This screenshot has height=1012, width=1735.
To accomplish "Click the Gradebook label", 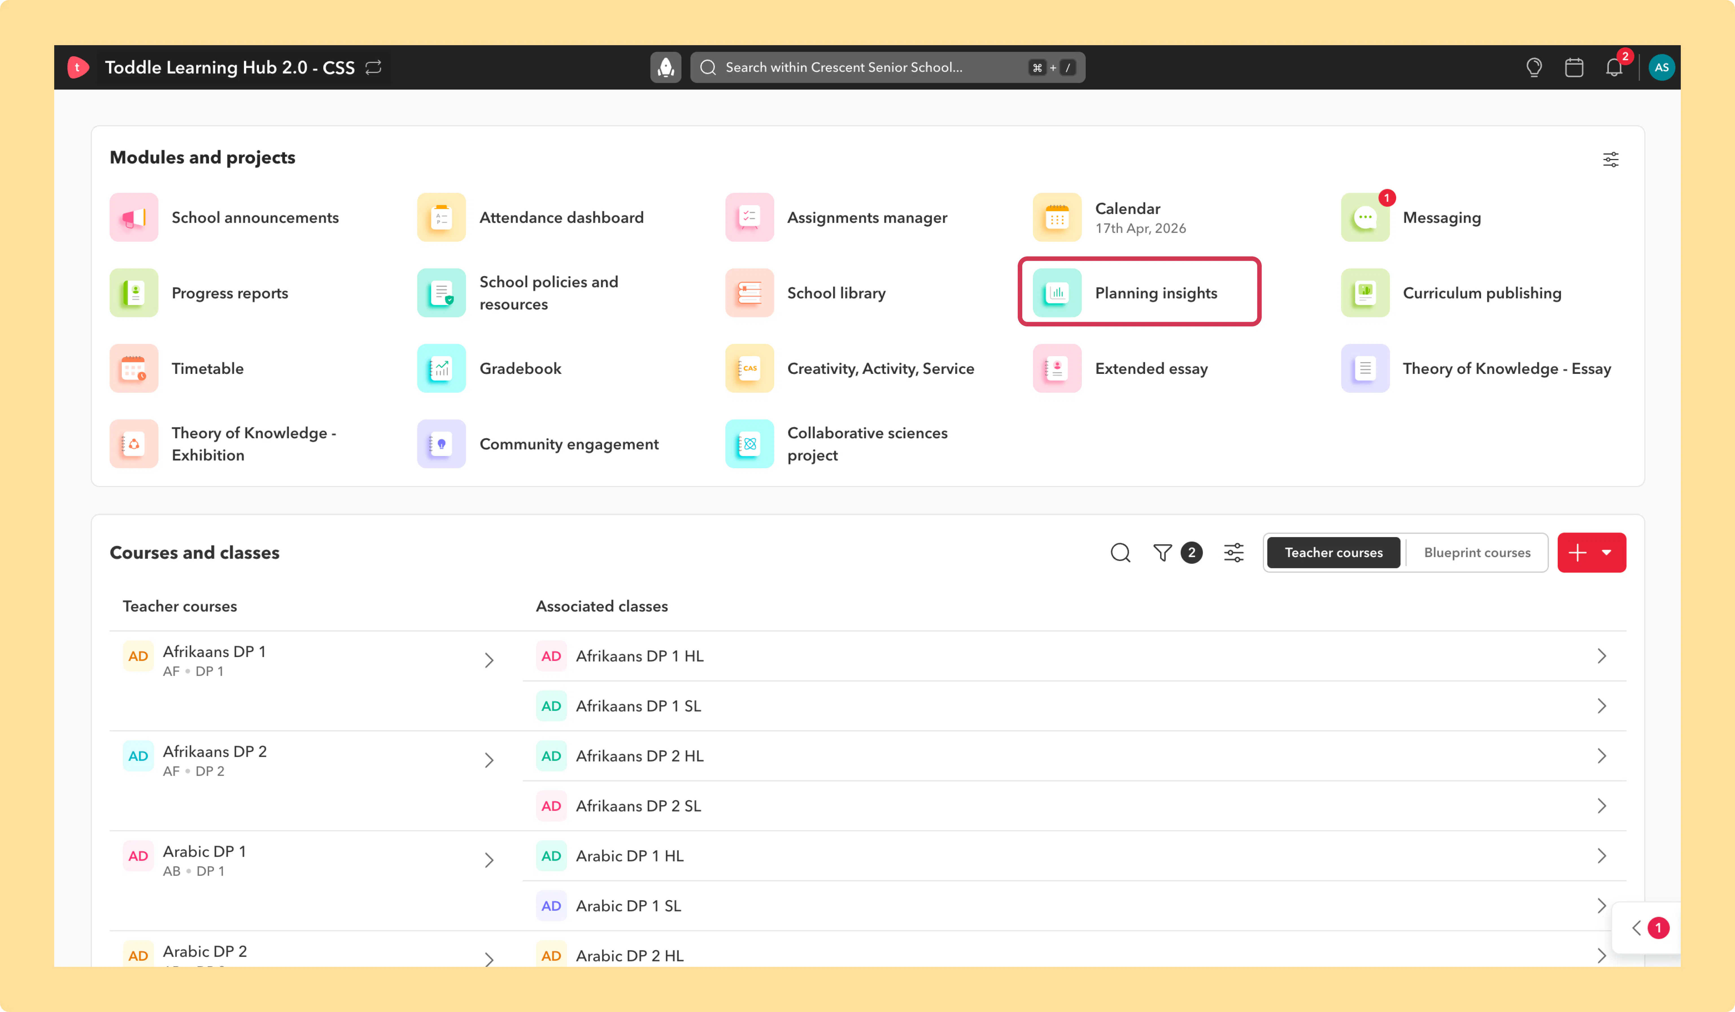I will pyautogui.click(x=520, y=369).
